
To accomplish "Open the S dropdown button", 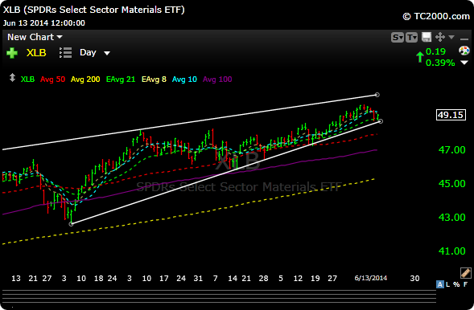I will (398, 38).
